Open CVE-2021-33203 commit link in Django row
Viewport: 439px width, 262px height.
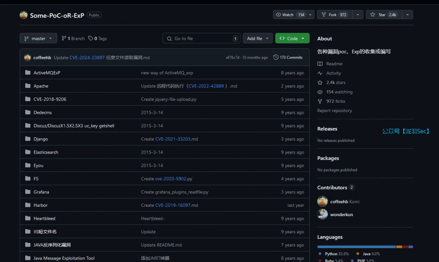coord(173,139)
